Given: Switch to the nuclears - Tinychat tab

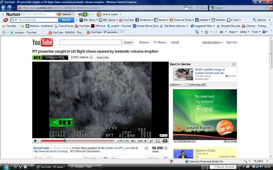Looking at the screenshot, I should coord(29,32).
